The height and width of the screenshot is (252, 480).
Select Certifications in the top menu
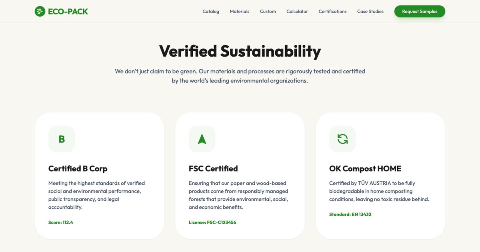[333, 11]
